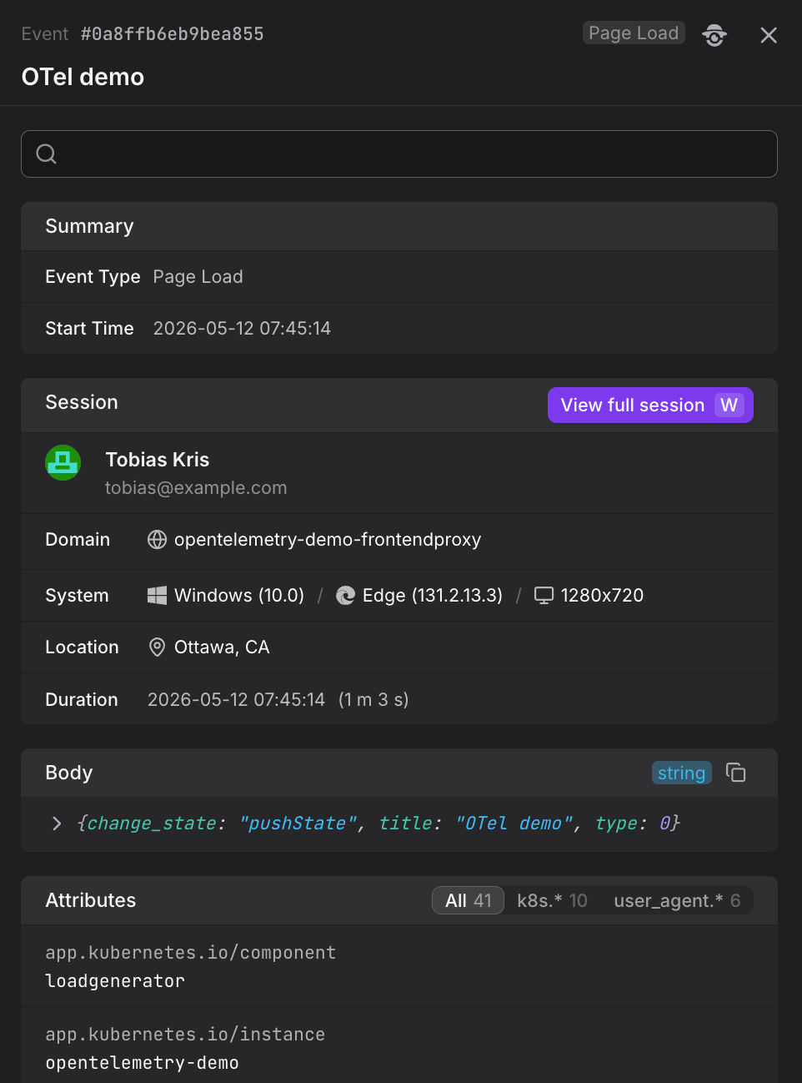Select the All 41 attributes tab
This screenshot has width=802, height=1083.
pyautogui.click(x=469, y=900)
